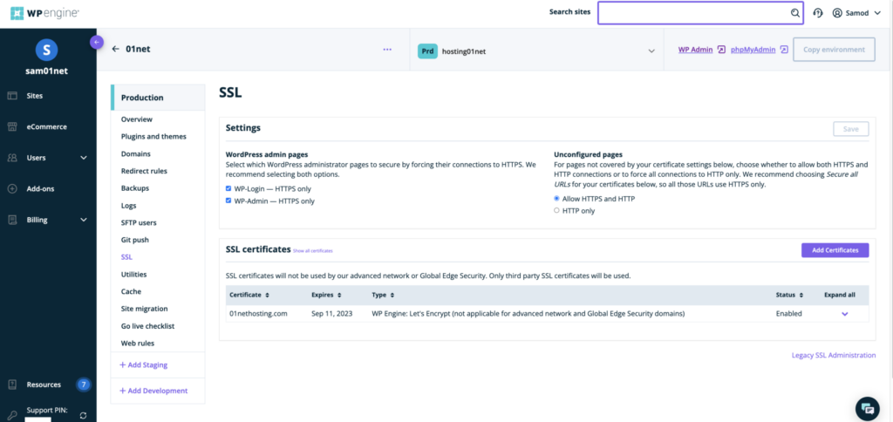Click the Prd environment badge
The height and width of the screenshot is (422, 893).
pos(427,51)
